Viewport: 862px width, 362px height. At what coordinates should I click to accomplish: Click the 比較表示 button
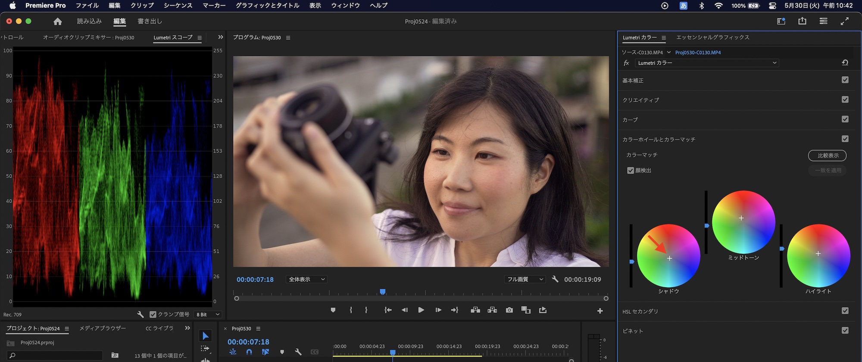pos(827,155)
